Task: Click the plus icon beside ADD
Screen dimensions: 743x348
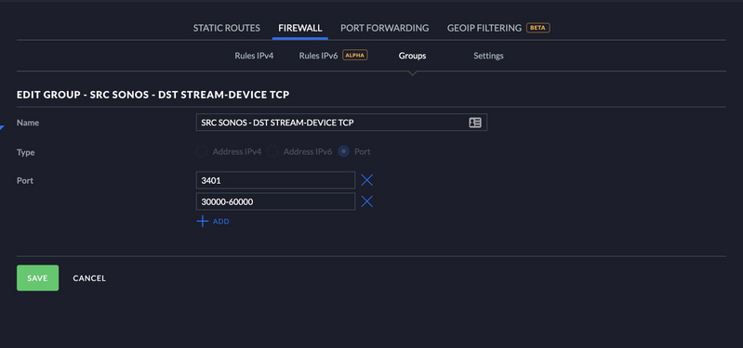Action: [x=203, y=221]
